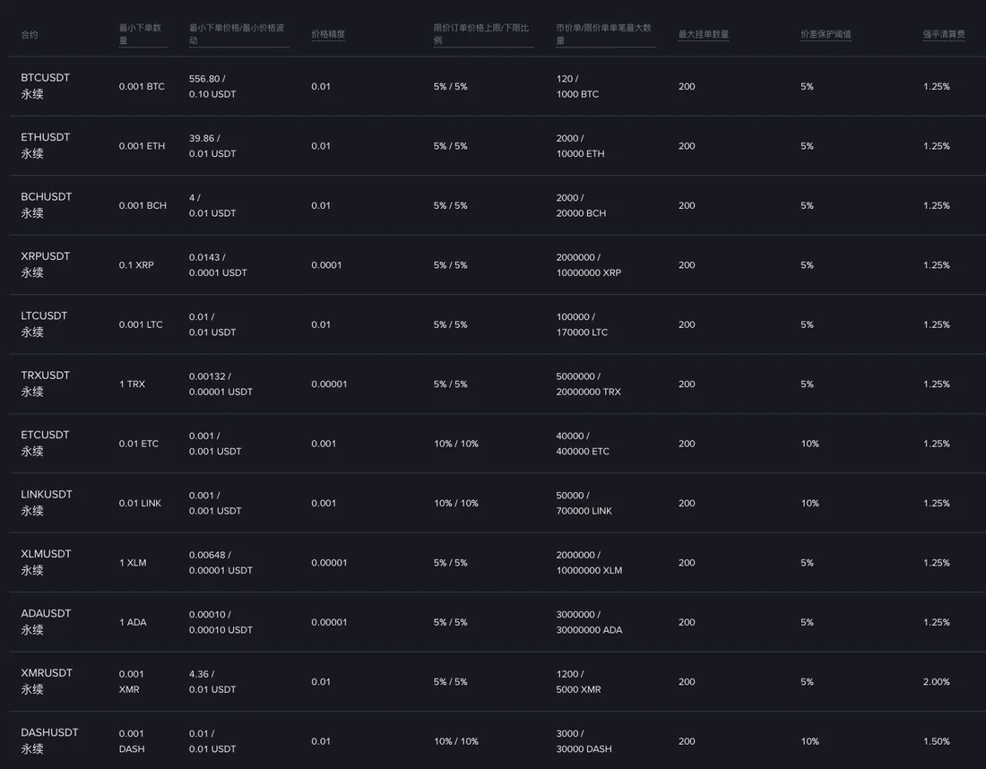Select the DASHUSDT 永续 contract name
Screen dimensions: 986x769
(x=49, y=740)
